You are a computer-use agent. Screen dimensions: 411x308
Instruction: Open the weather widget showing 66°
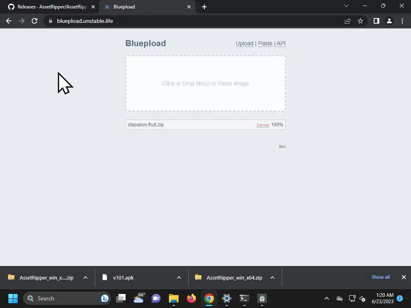pos(138,298)
